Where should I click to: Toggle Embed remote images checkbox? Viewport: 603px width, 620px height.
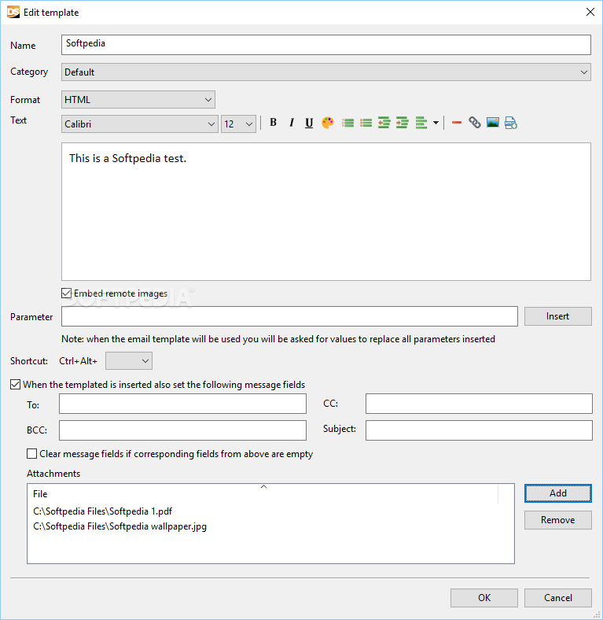(x=66, y=293)
